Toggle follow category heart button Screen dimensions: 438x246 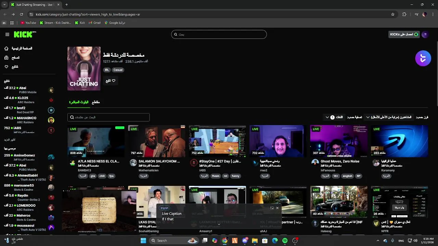(111, 81)
